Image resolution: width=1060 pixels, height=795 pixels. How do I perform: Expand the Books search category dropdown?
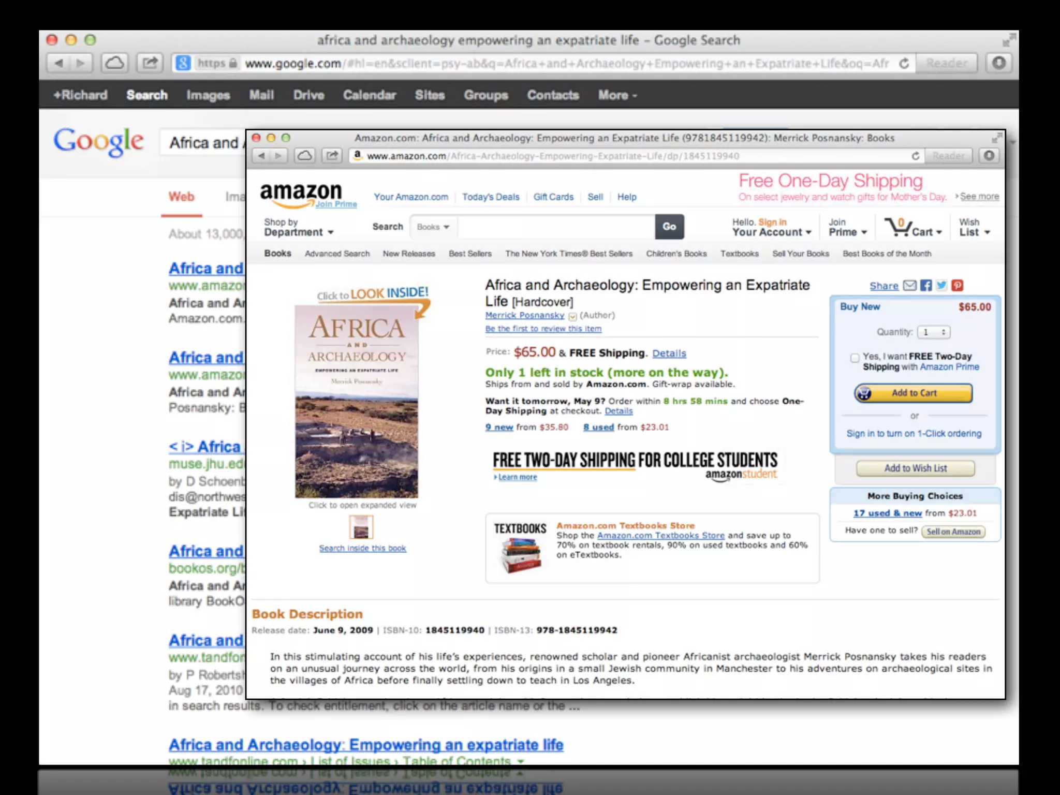(433, 227)
